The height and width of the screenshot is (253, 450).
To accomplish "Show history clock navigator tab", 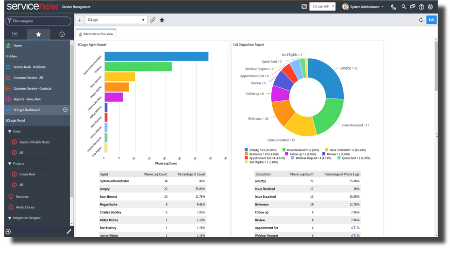I will (62, 34).
